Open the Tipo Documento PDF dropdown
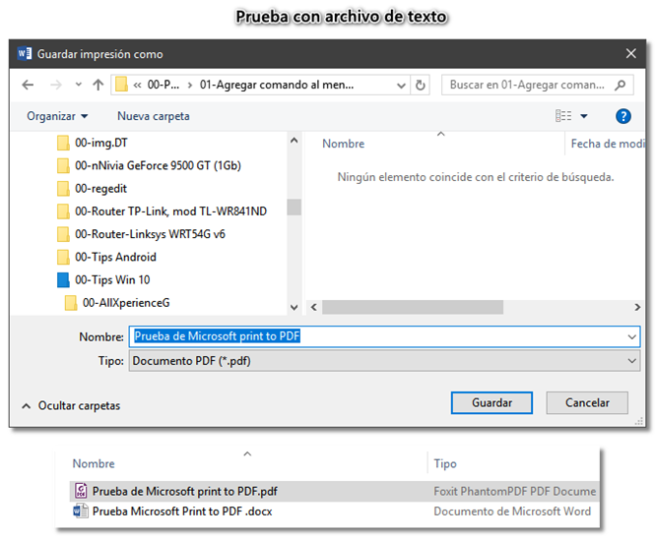This screenshot has width=655, height=541. (384, 361)
